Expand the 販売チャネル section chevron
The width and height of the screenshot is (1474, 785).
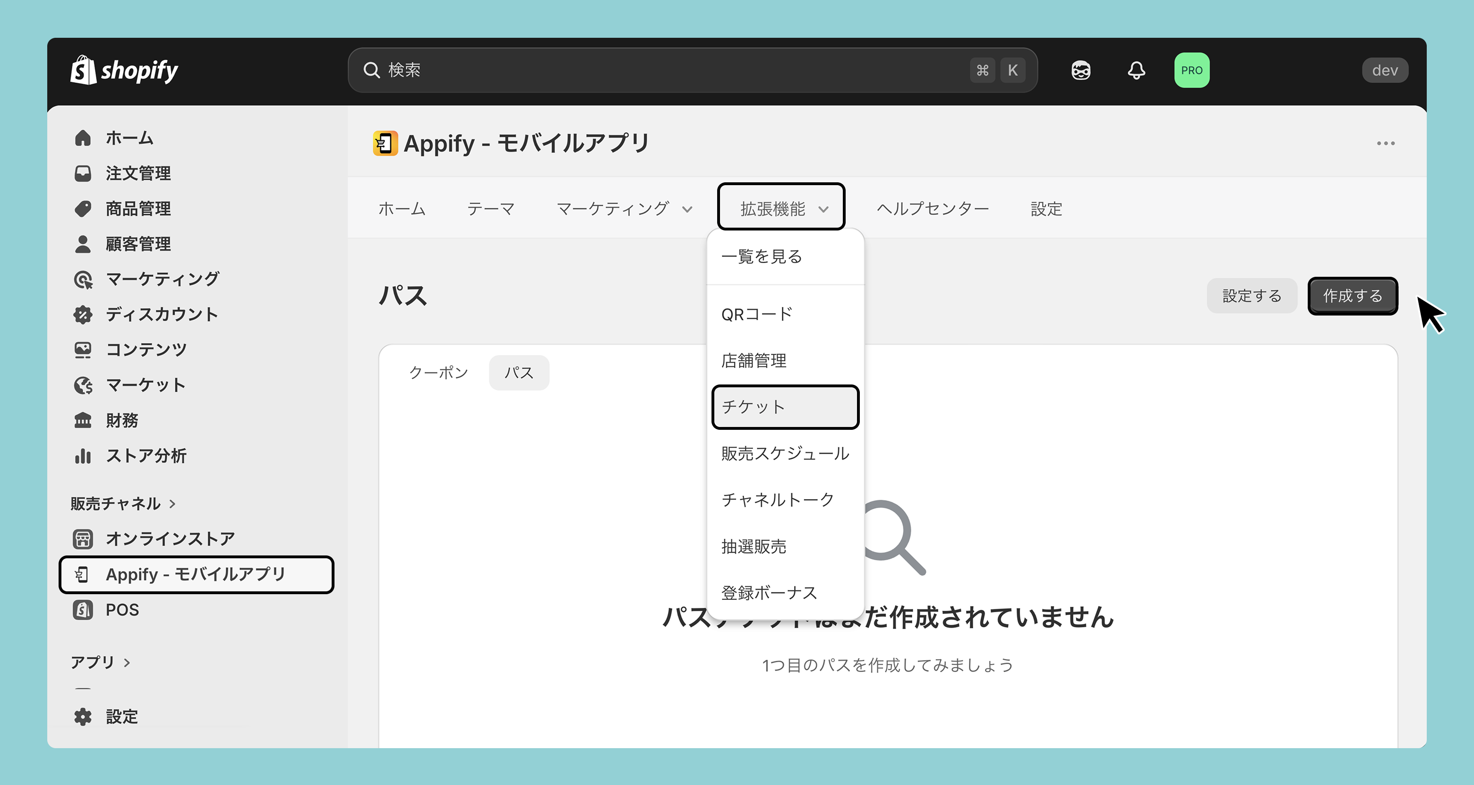(x=172, y=503)
